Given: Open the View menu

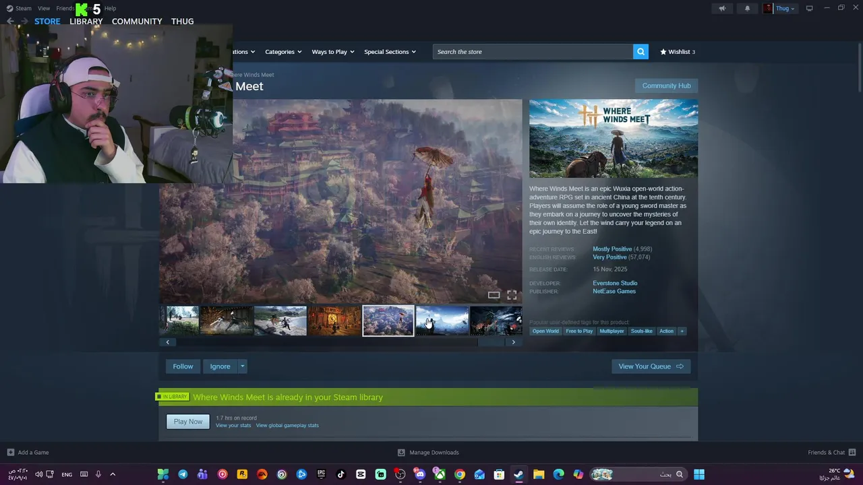Looking at the screenshot, I should 44,8.
